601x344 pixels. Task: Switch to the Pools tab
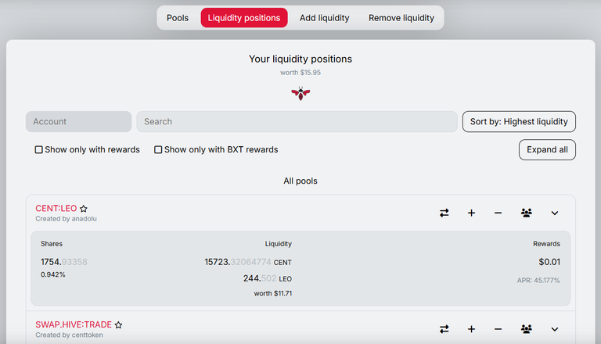178,18
